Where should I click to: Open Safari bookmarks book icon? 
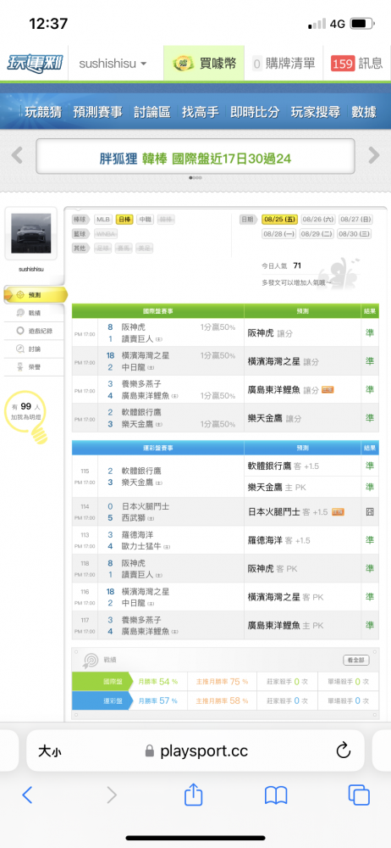[275, 795]
